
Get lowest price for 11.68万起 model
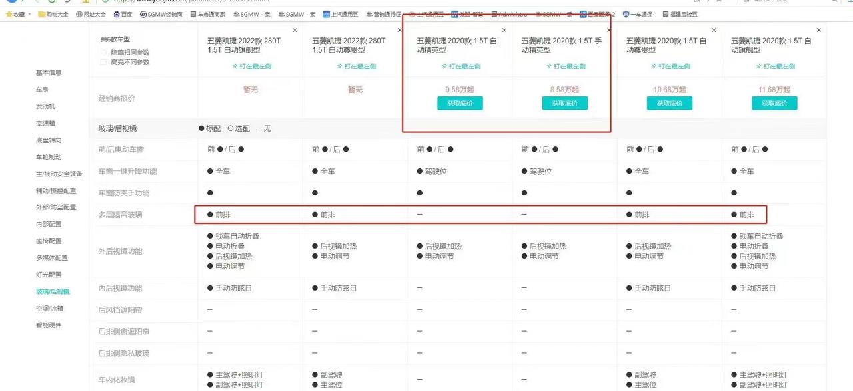(774, 103)
